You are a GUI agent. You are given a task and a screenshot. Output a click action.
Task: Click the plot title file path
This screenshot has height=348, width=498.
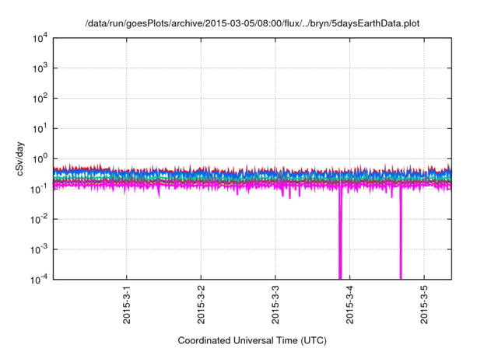pyautogui.click(x=252, y=24)
